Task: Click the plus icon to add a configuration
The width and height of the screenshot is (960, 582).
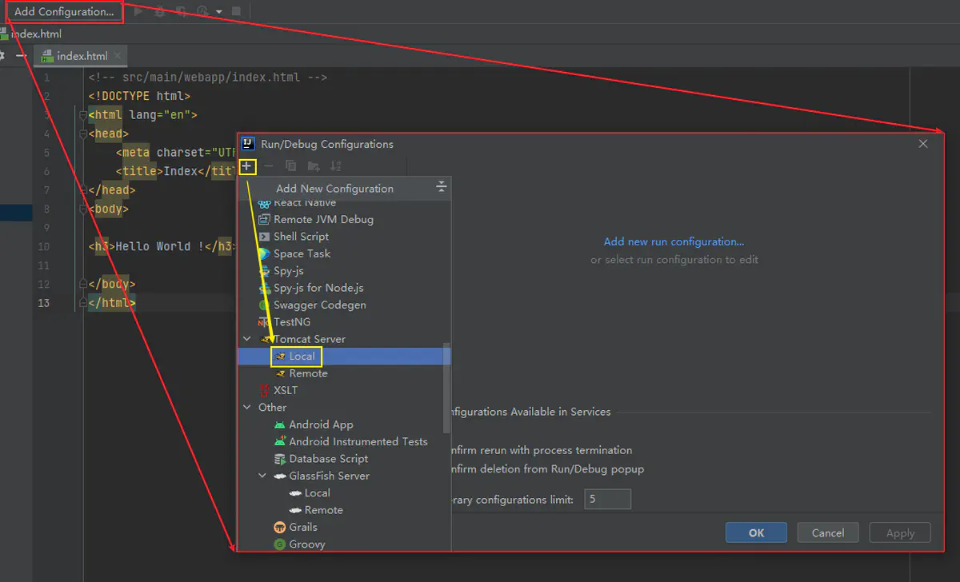Action: 247,166
